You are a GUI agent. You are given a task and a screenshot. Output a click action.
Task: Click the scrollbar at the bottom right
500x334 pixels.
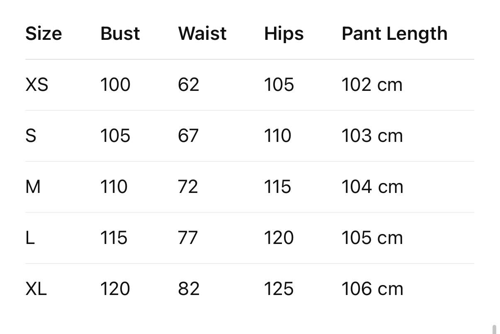click(494, 329)
